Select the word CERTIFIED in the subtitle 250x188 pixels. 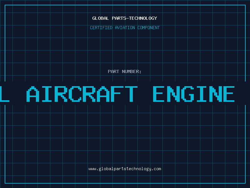[x=101, y=28]
